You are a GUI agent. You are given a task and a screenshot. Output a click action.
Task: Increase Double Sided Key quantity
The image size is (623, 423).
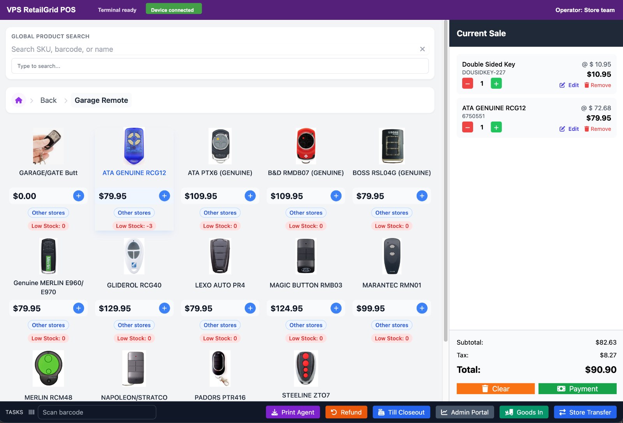pyautogui.click(x=496, y=83)
